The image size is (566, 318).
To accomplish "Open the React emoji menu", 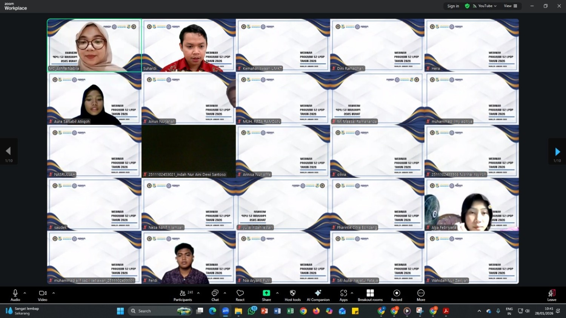I will 240,295.
